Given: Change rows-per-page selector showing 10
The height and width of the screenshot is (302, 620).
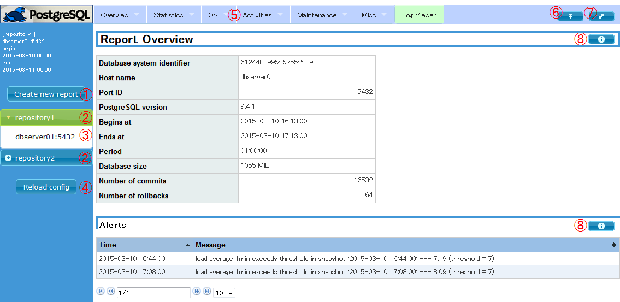Looking at the screenshot, I should (x=224, y=293).
